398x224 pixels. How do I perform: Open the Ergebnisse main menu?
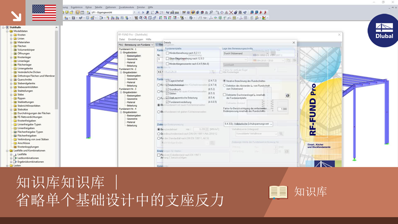(76, 7)
